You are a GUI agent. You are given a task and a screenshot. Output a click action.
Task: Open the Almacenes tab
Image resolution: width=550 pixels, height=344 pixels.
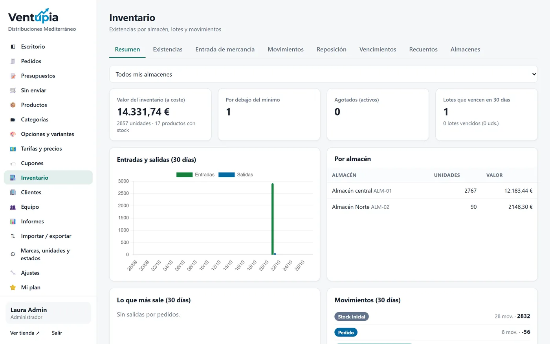[x=465, y=50]
